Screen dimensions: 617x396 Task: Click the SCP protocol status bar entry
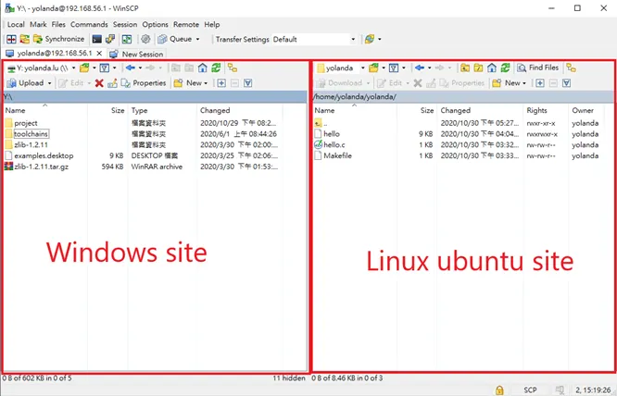[x=530, y=390]
